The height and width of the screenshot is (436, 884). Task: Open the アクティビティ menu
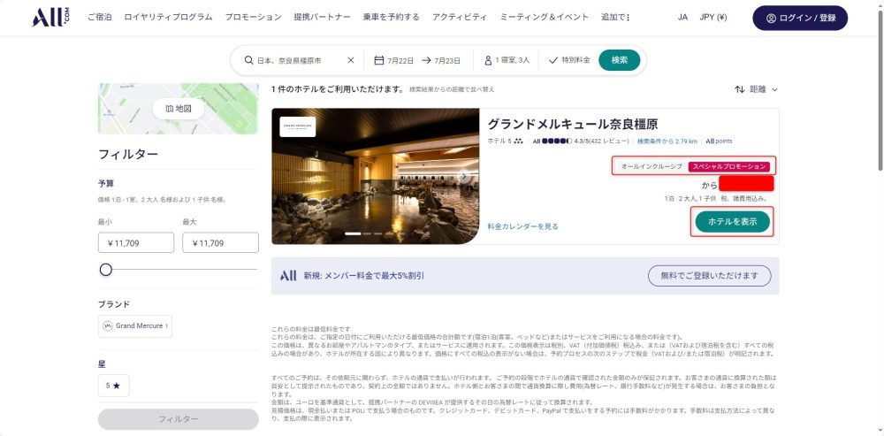pos(460,18)
